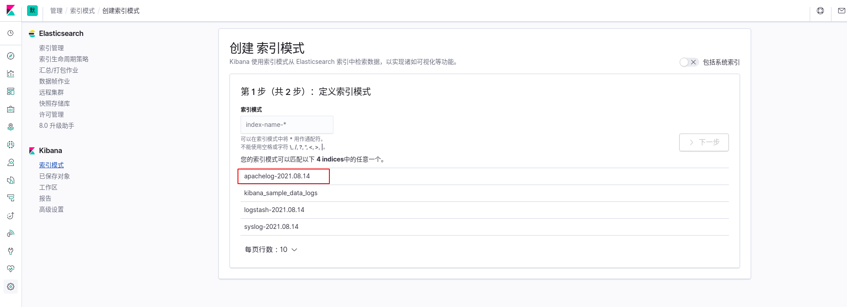This screenshot has width=847, height=307.
Task: Select the logstash-2021.08.14 index row
Action: 485,210
